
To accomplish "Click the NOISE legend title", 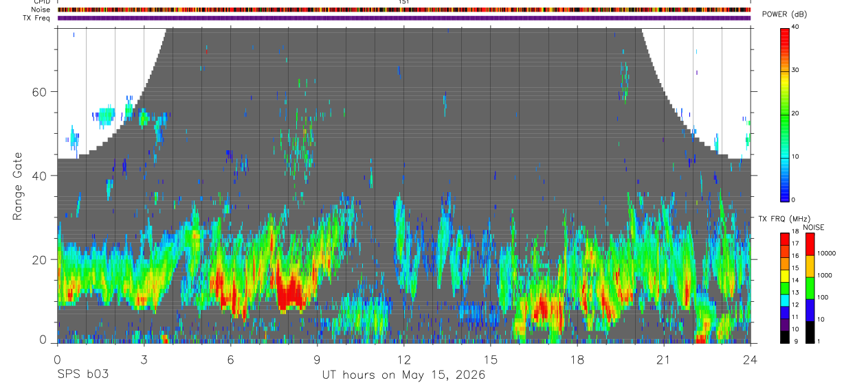I will [x=813, y=227].
